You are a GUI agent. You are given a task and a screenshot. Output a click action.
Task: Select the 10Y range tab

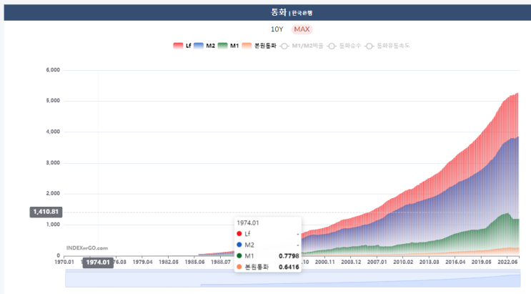tap(277, 29)
